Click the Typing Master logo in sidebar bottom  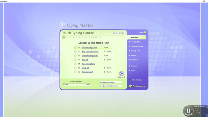point(138,86)
